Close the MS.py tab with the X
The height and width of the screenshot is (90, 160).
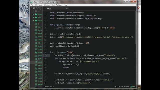tap(67, 9)
